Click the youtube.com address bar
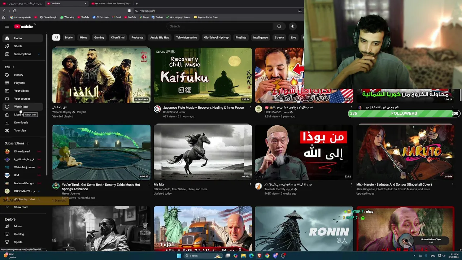This screenshot has height=260, width=462. [215, 11]
